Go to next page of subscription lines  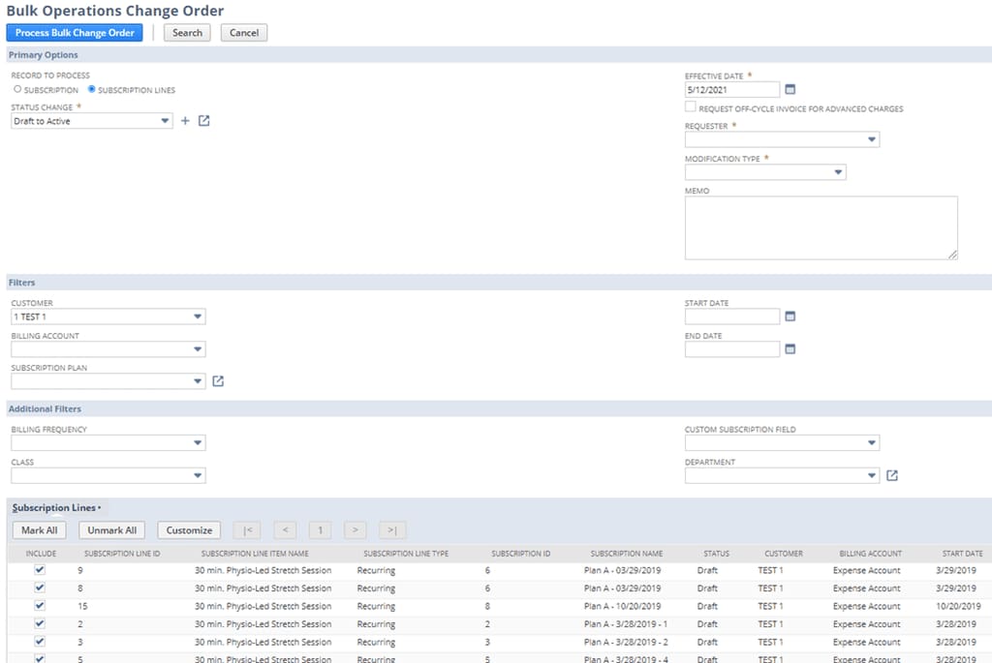tap(355, 530)
